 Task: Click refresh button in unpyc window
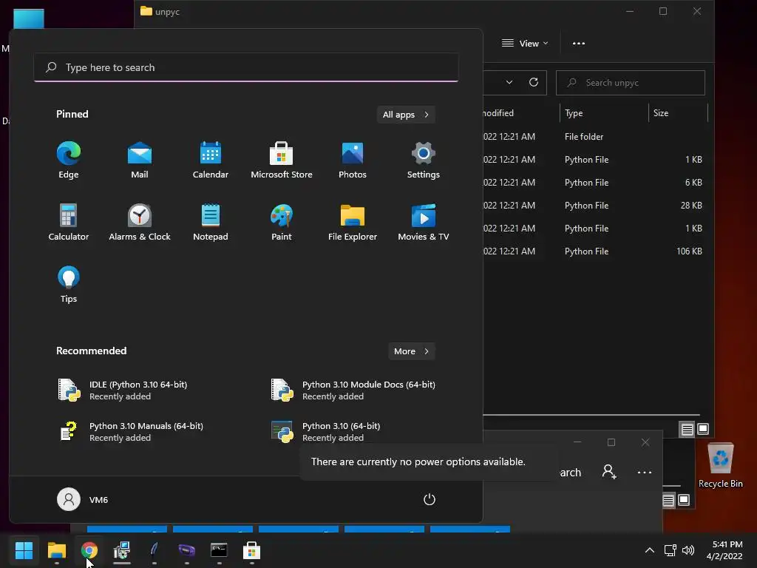click(534, 83)
